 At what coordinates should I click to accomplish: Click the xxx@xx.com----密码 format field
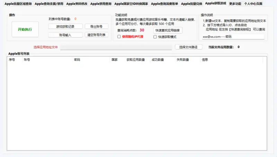(233, 37)
